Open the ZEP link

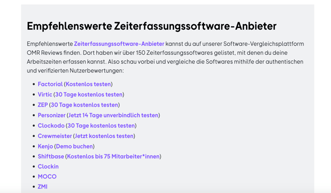(x=43, y=105)
